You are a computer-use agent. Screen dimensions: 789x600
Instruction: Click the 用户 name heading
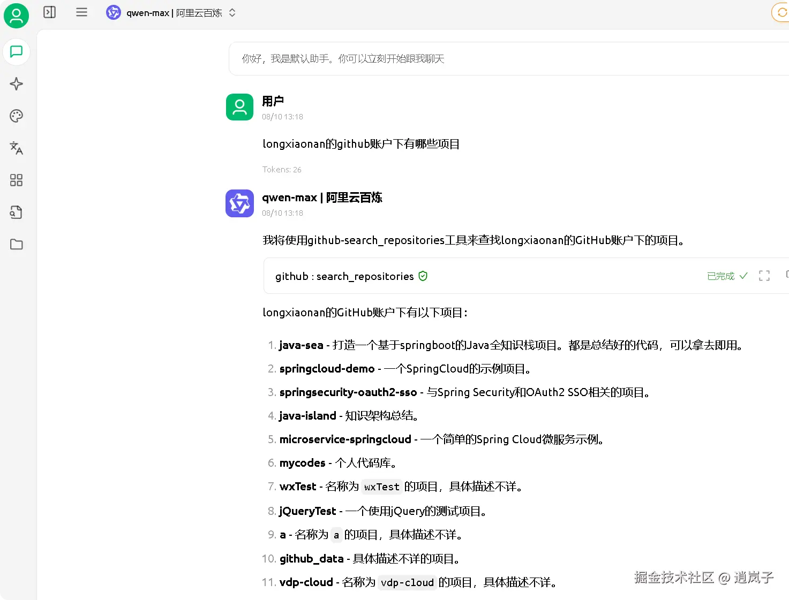[x=273, y=101]
